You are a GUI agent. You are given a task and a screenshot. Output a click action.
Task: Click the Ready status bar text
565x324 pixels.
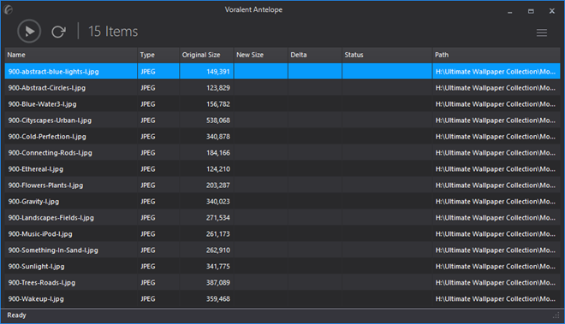16,315
